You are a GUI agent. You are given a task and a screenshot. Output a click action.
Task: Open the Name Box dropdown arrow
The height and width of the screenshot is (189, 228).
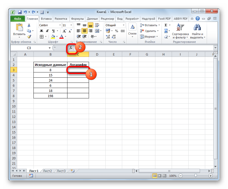[50, 48]
